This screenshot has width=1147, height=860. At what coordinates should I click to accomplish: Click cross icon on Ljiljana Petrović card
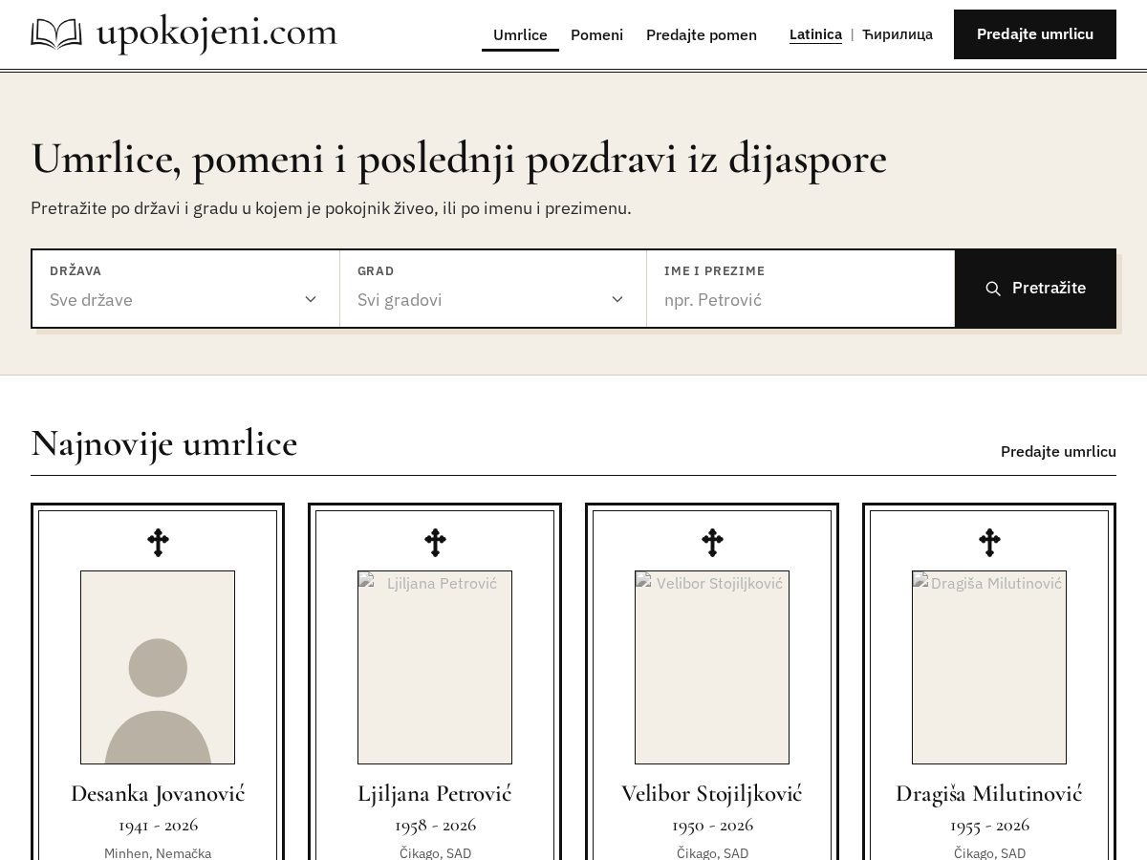click(435, 543)
